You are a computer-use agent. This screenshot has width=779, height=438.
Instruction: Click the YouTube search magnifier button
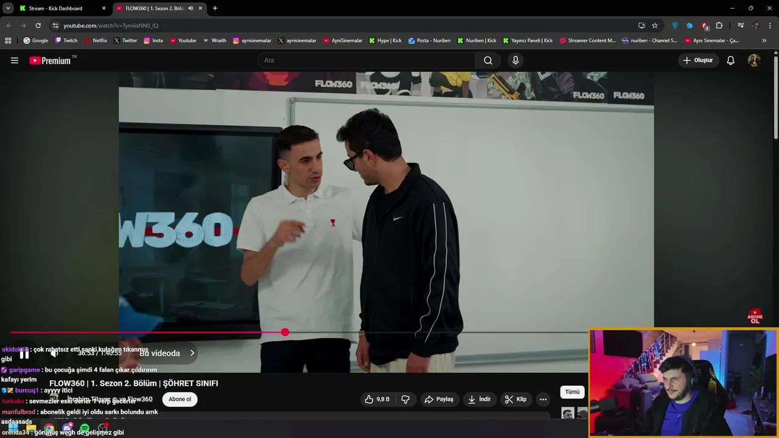(x=488, y=60)
